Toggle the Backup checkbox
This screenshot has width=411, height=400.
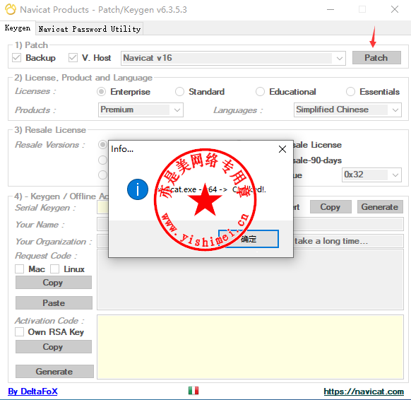[x=16, y=58]
